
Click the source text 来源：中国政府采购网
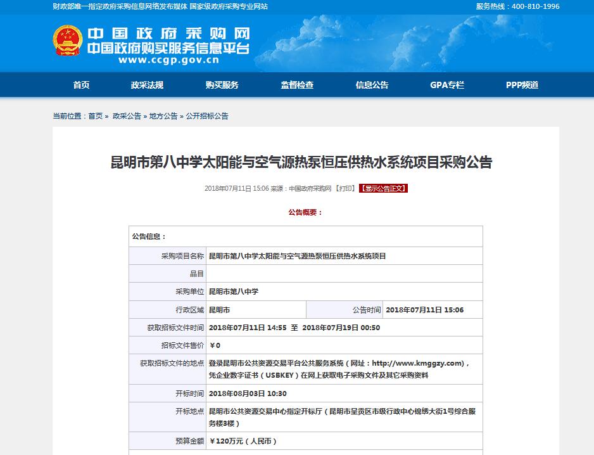pyautogui.click(x=301, y=188)
